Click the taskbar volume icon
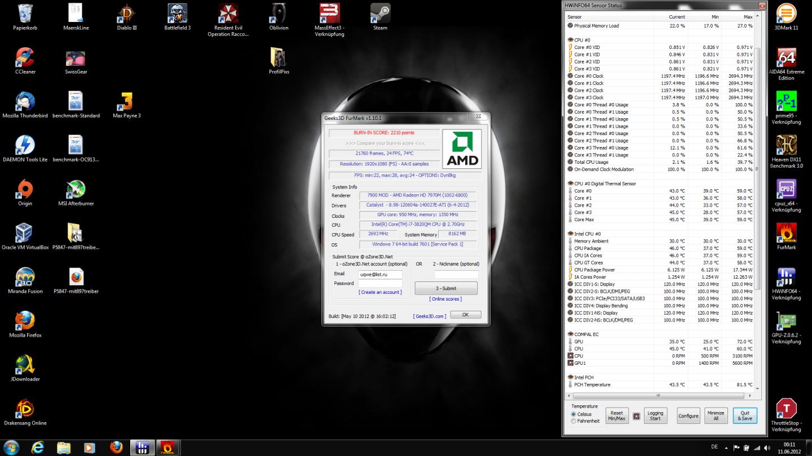This screenshot has height=456, width=812. click(x=766, y=448)
